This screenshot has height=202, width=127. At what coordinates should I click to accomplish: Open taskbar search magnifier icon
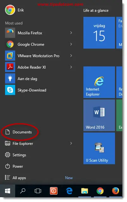(x=23, y=191)
